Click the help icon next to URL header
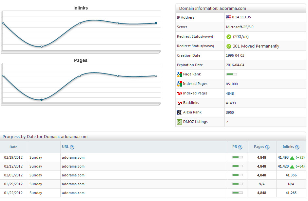This screenshot has height=201, width=308. click(72, 147)
